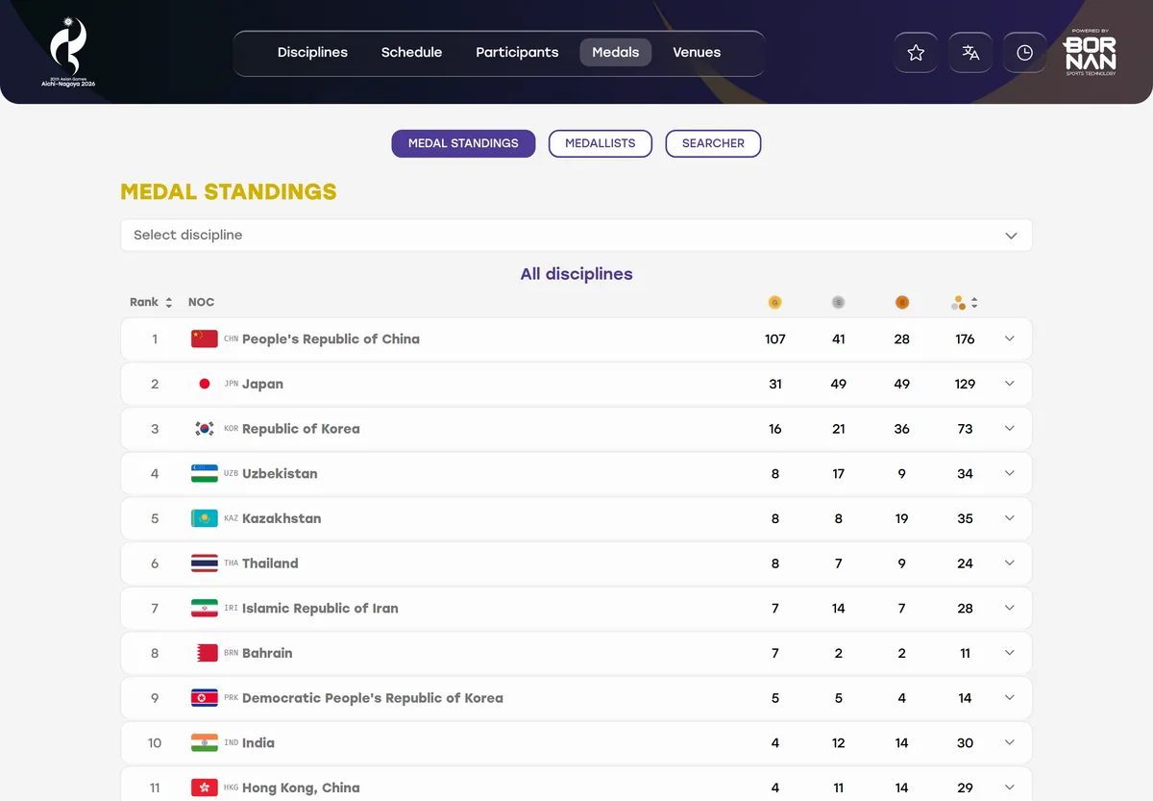Switch to the MEDALLISTS tab

(x=601, y=143)
